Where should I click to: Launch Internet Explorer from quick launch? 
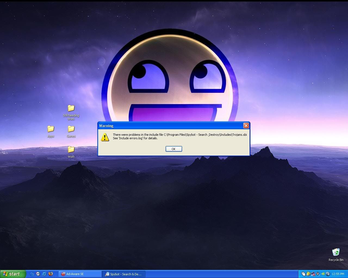(44, 274)
